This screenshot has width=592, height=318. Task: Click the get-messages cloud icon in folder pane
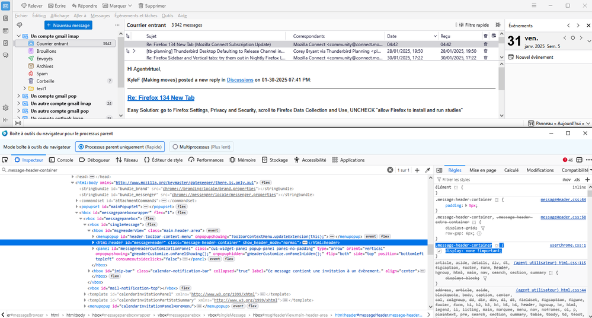19,25
